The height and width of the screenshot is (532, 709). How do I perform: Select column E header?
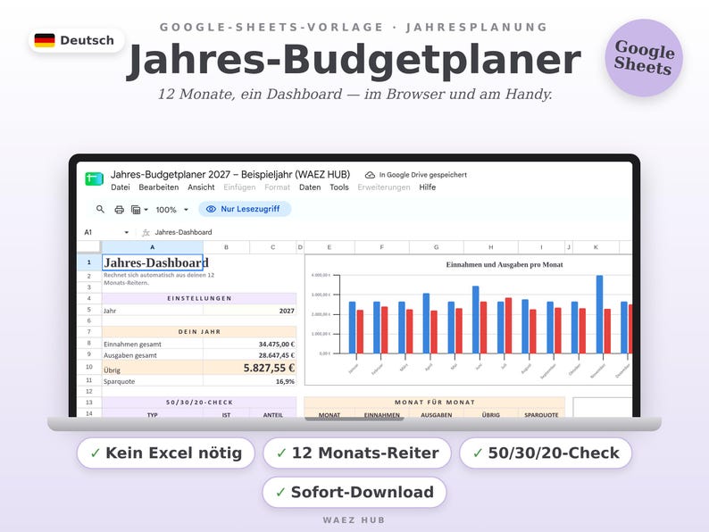pos(329,247)
